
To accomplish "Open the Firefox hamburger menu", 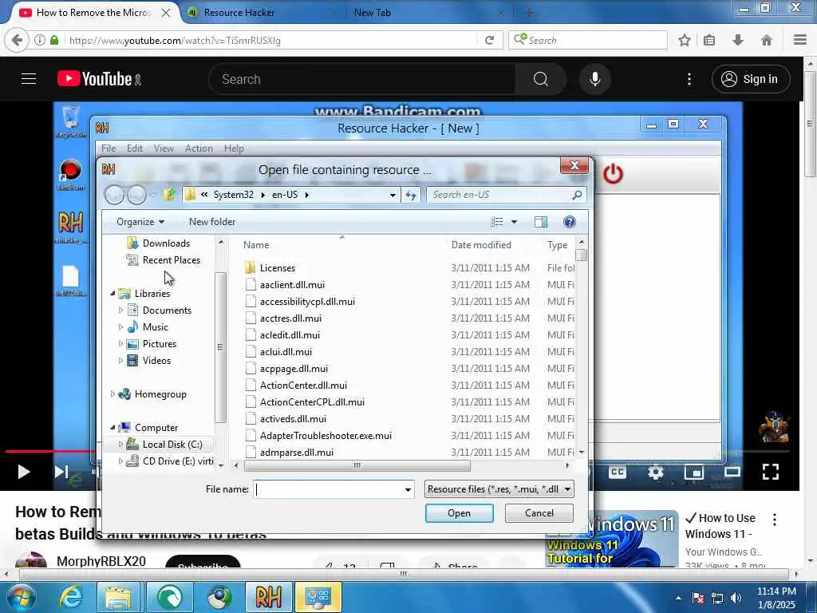I will 800,40.
